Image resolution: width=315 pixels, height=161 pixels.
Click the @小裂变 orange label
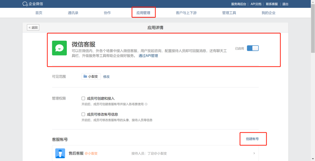(91, 154)
